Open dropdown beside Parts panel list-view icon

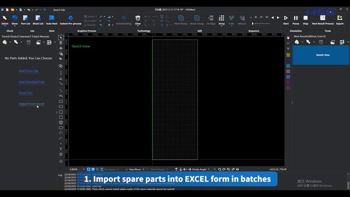[55, 42]
